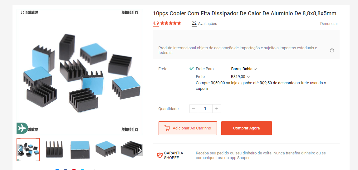The height and width of the screenshot is (170, 358).
Task: Select the single heatsink fins side-view thumbnail
Action: pos(54,150)
